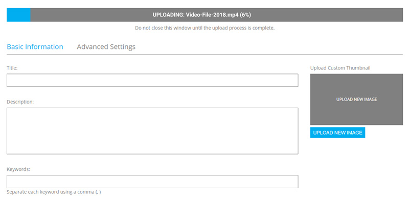Click the blue filled portion of upload progress bar
409x203 pixels.
pyautogui.click(x=18, y=15)
